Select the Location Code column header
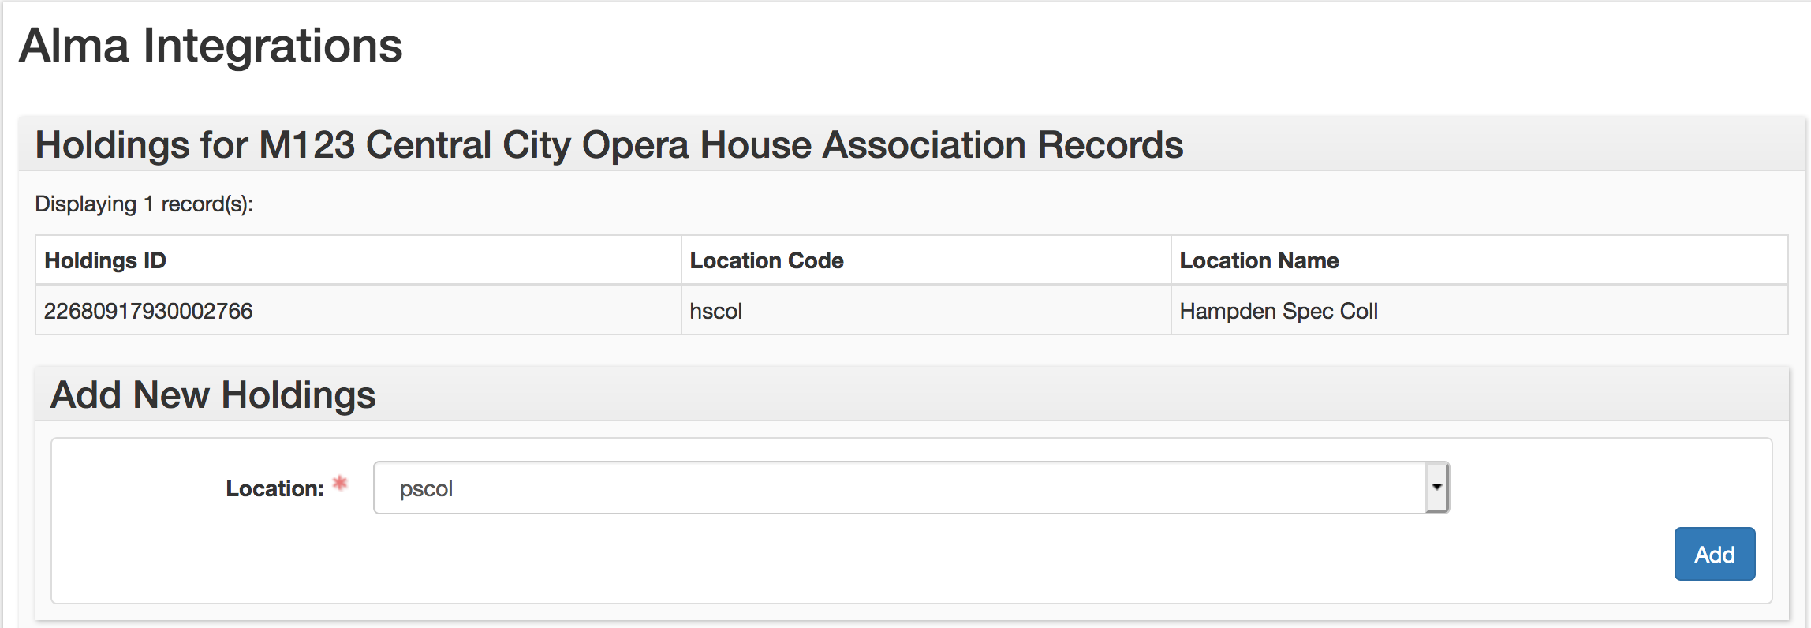 (926, 260)
